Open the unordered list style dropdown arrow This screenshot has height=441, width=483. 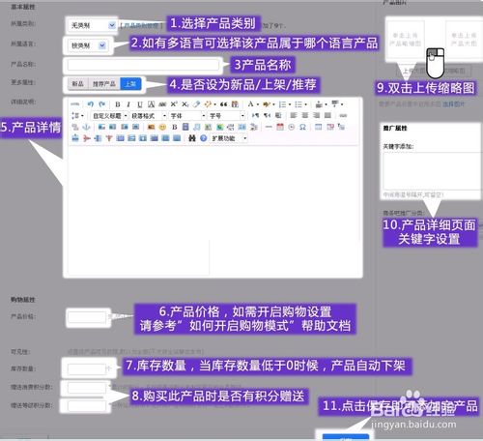tap(305, 104)
